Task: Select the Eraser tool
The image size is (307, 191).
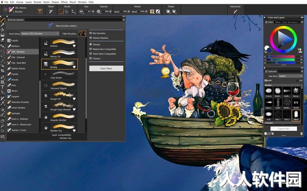Action: tap(2, 40)
